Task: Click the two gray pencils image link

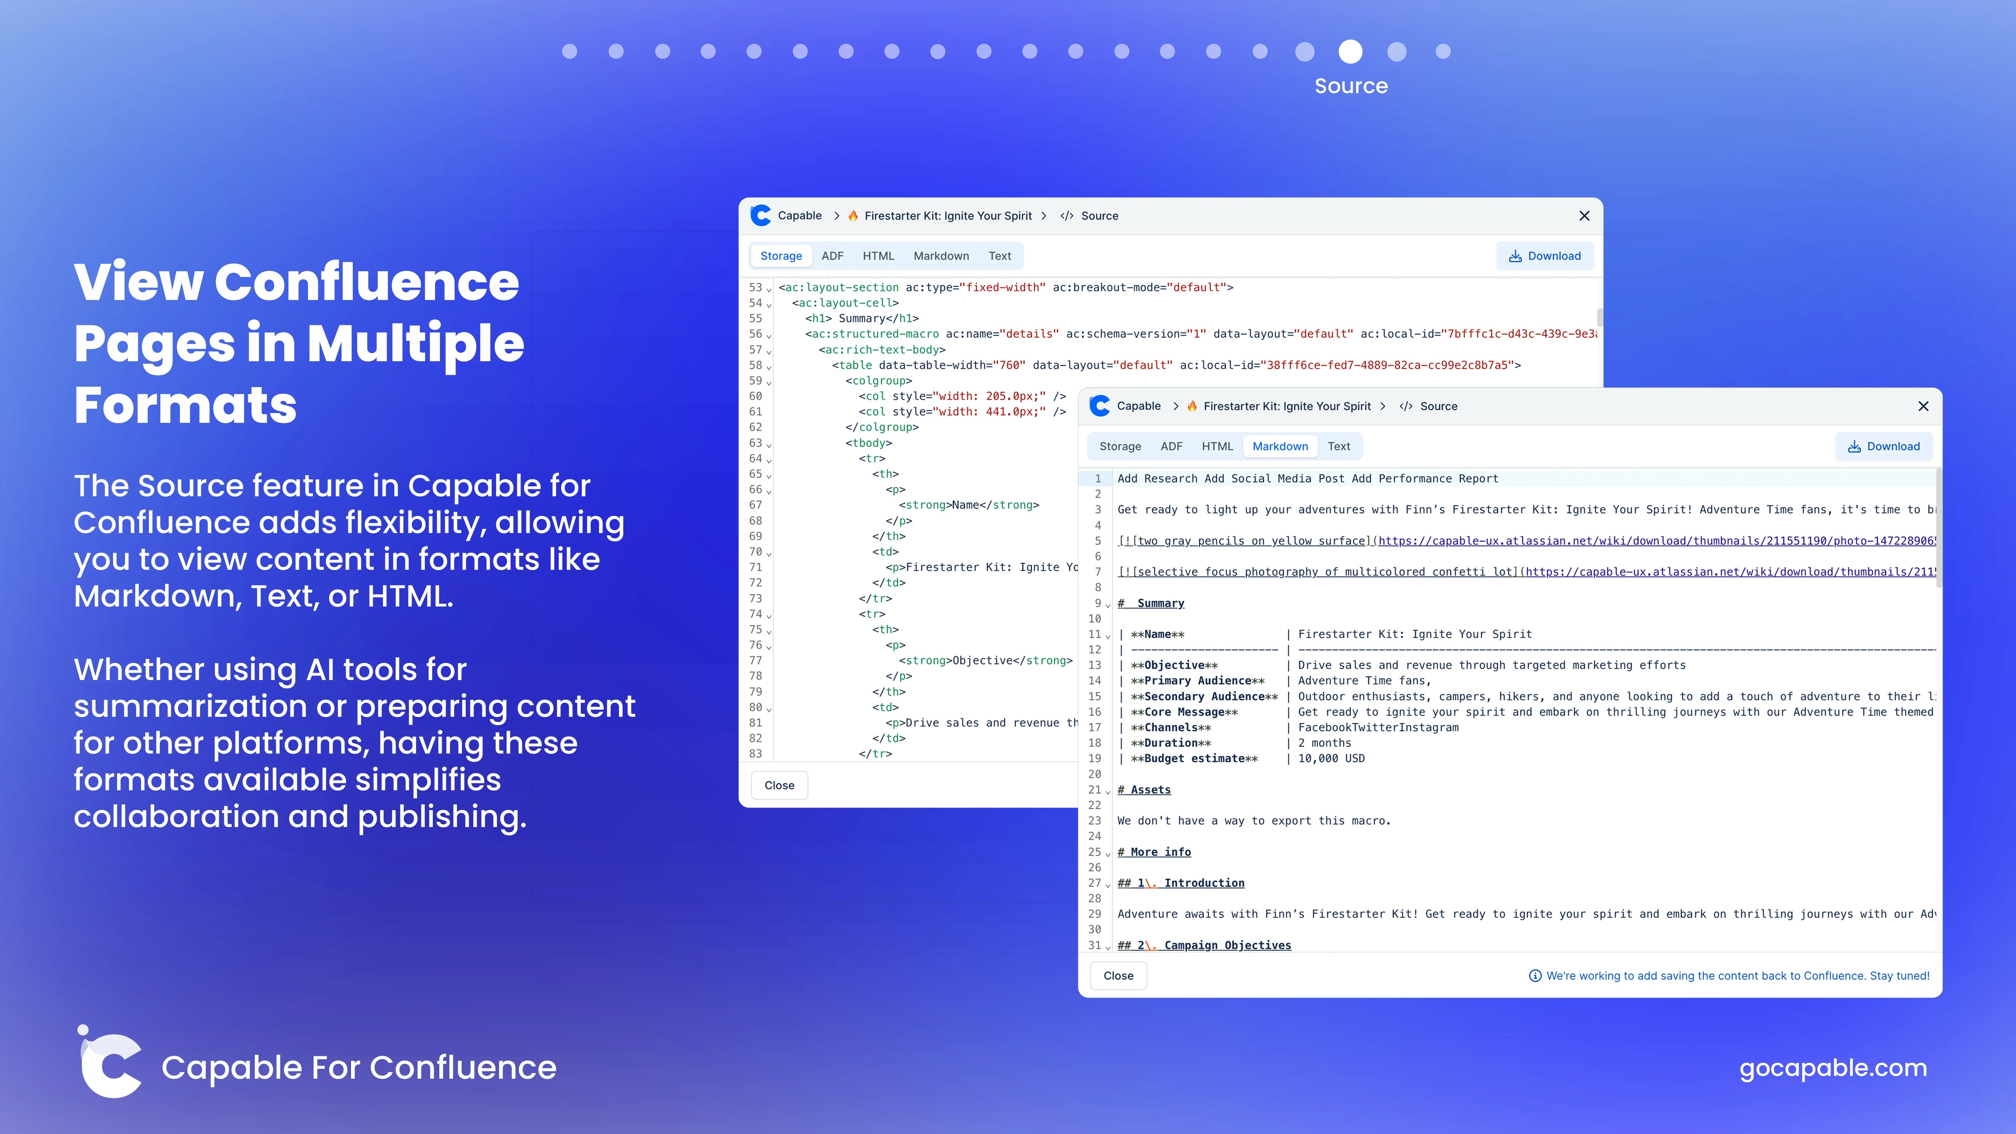Action: (1527, 541)
